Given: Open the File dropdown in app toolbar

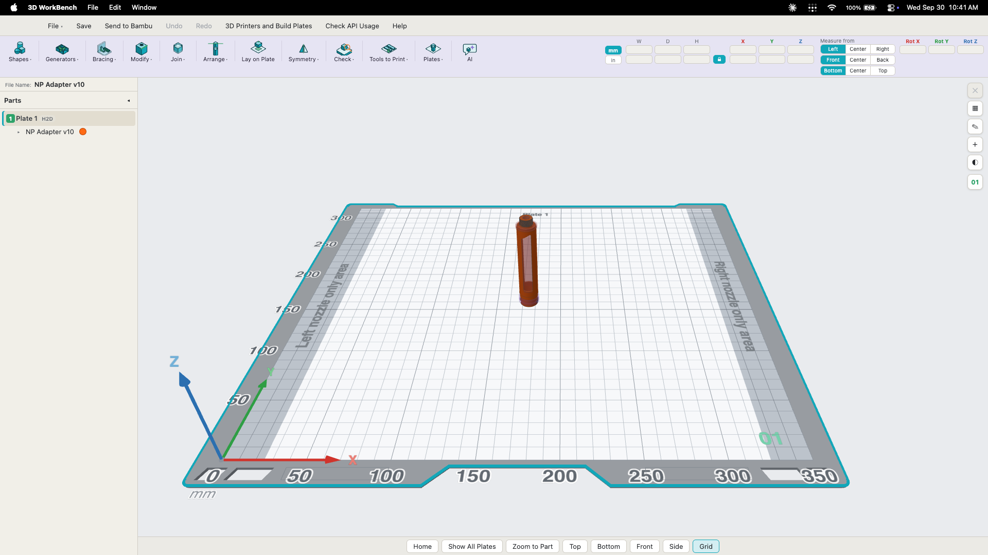Looking at the screenshot, I should pos(55,26).
